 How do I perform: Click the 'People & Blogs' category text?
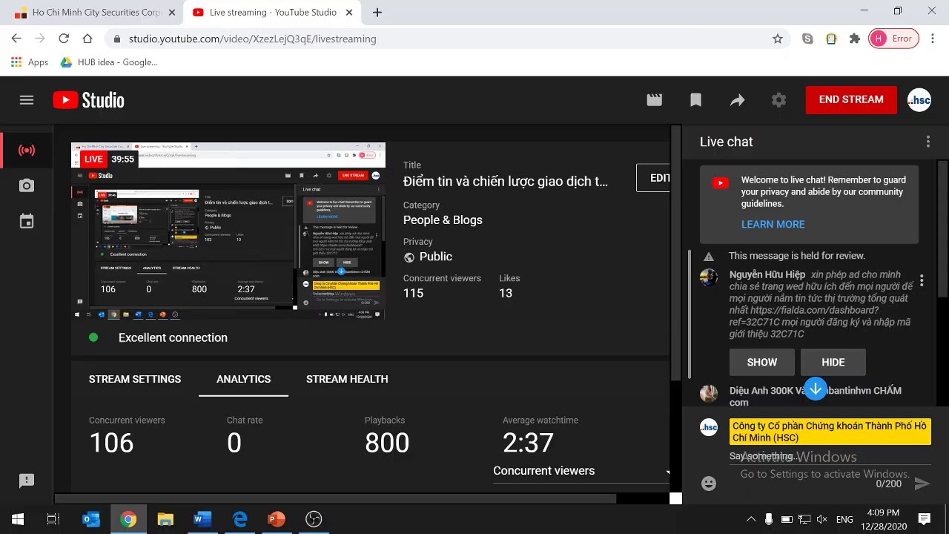tap(443, 220)
